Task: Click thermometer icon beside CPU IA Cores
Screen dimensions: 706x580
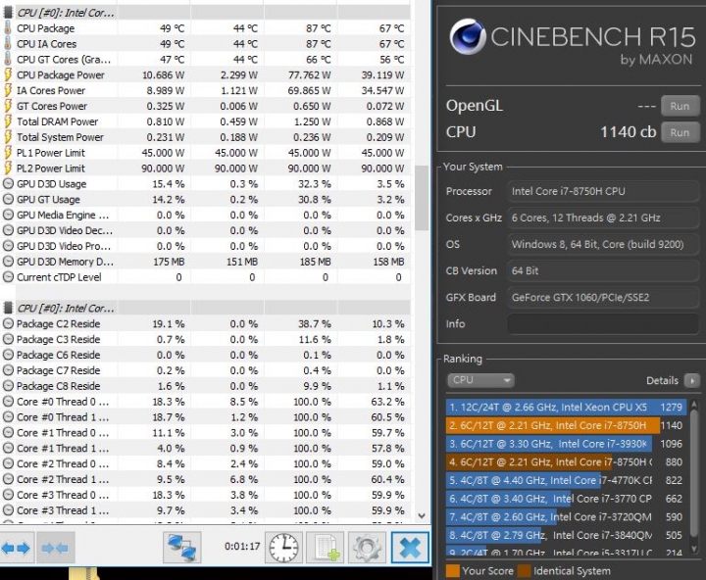Action: tap(8, 44)
